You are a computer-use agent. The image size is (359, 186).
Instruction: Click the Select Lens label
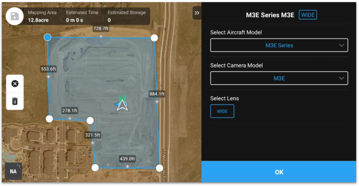tap(224, 98)
